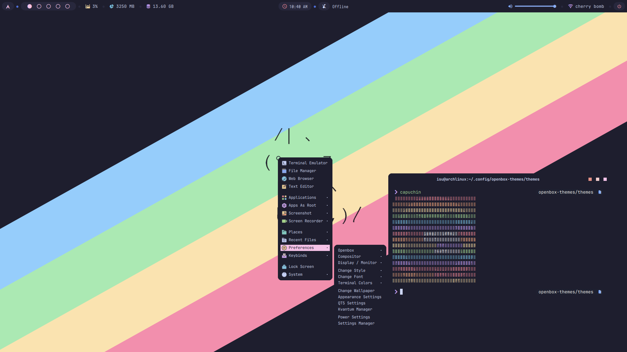This screenshot has height=352, width=627.
Task: Select Change Wallpaper from Preferences submenu
Action: pyautogui.click(x=356, y=291)
